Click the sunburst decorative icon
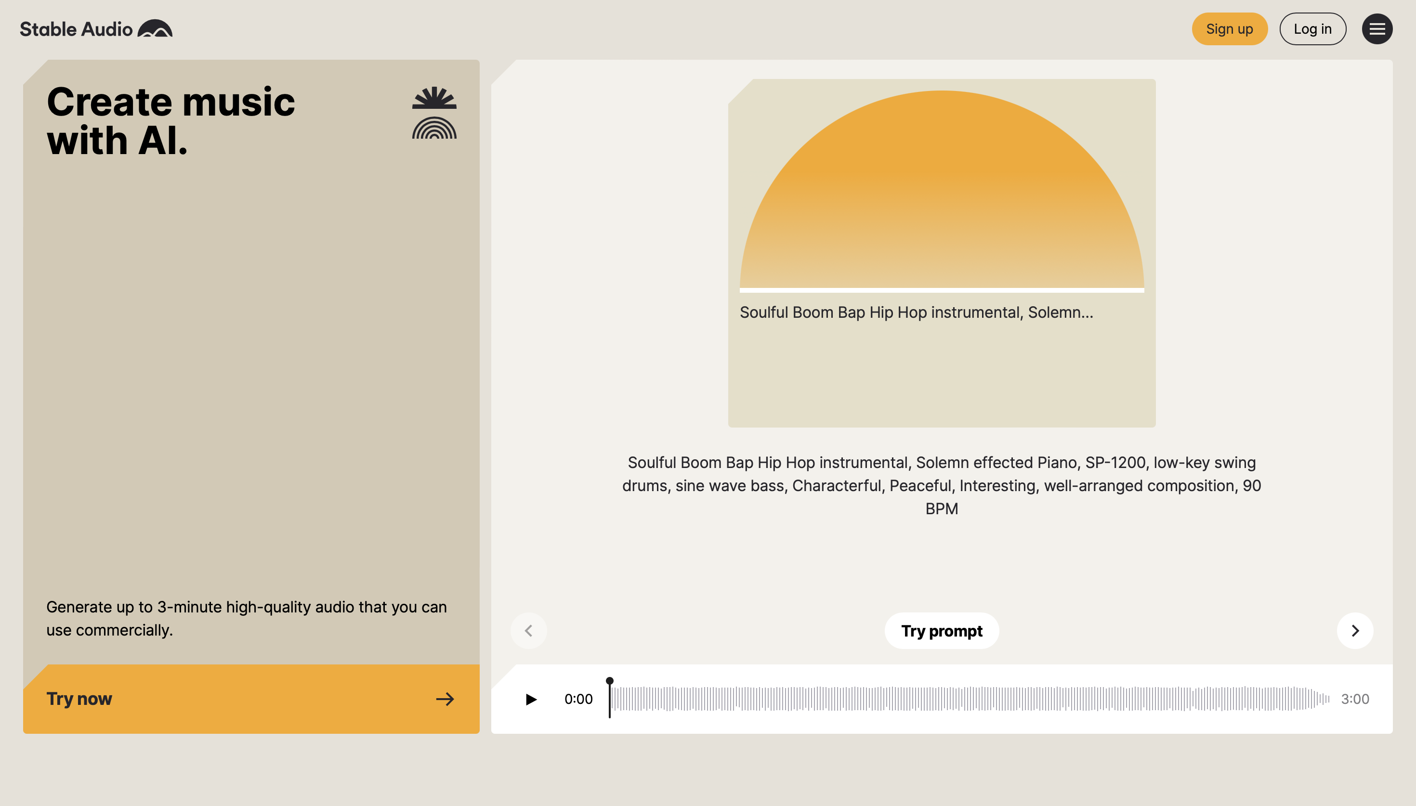This screenshot has width=1416, height=806. pos(434,97)
